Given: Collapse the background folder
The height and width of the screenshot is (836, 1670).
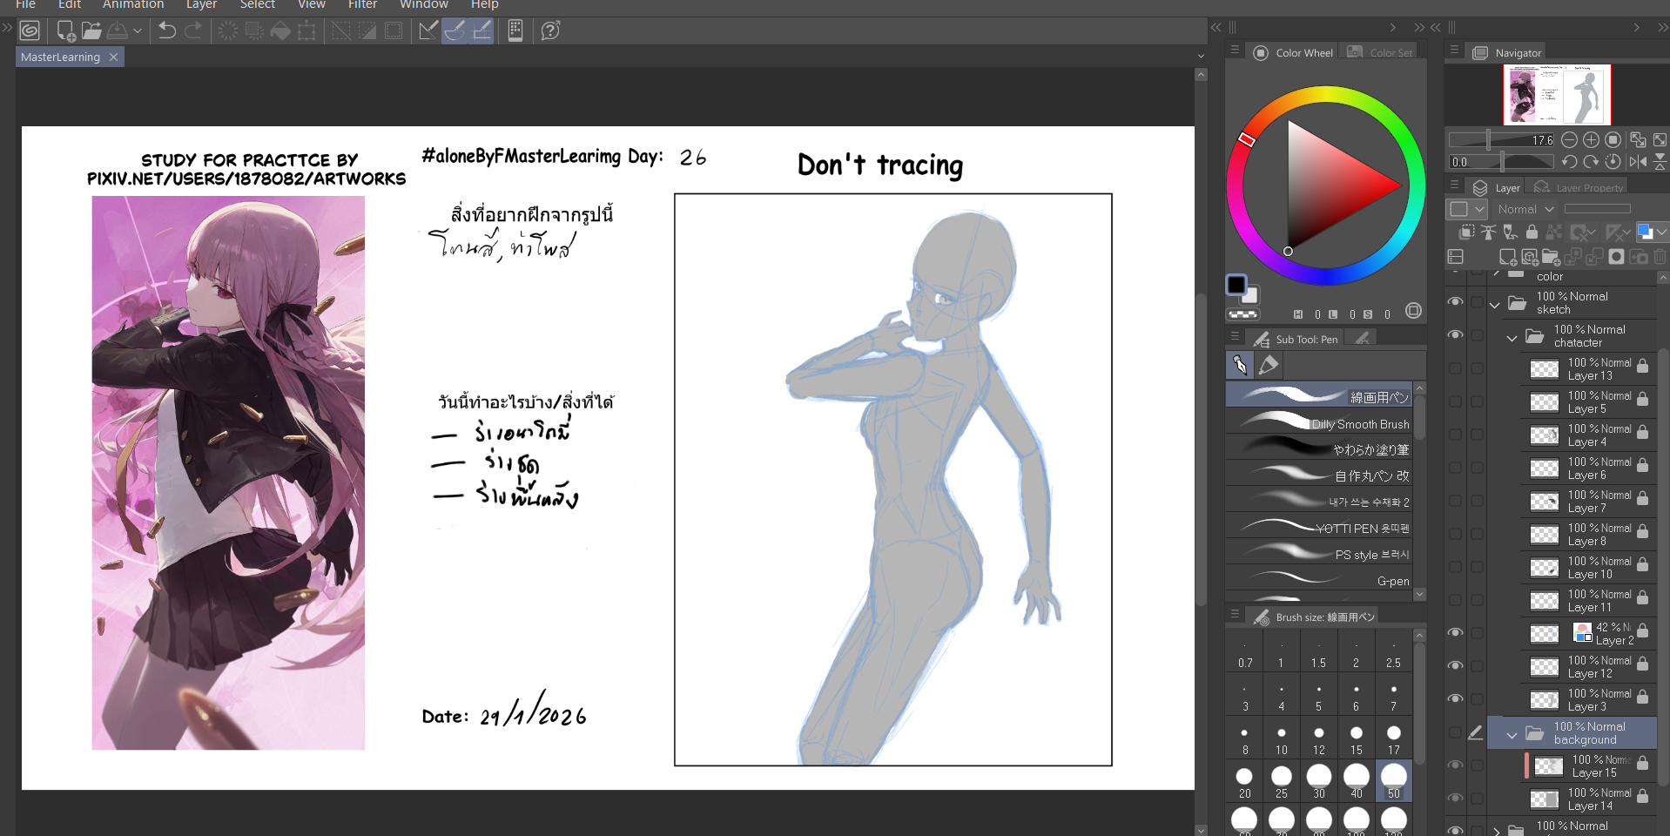Looking at the screenshot, I should tap(1512, 735).
